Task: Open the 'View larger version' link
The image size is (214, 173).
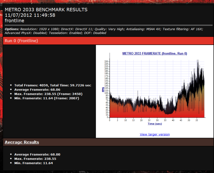Action: (x=155, y=134)
